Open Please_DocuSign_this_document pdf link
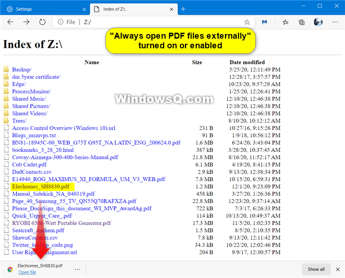Screen dimensions: 345x278 point(82,208)
